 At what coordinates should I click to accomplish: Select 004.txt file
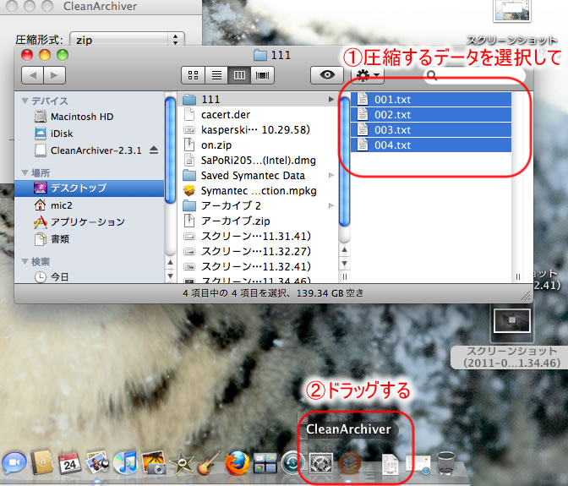click(x=431, y=145)
